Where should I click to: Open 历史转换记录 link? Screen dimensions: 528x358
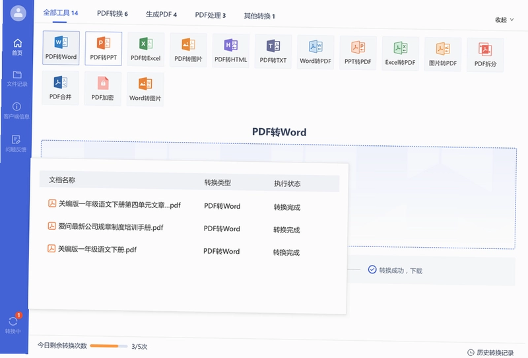click(491, 353)
